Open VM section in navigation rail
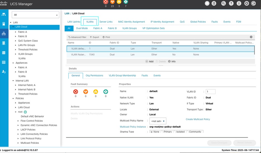The image size is (261, 153). (4, 53)
